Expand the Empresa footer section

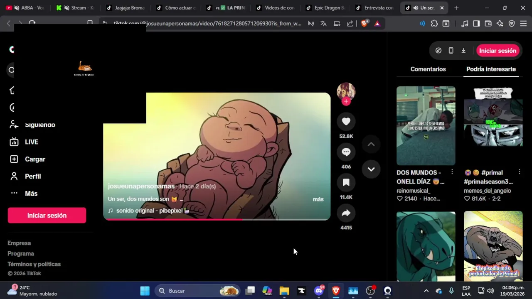point(19,243)
